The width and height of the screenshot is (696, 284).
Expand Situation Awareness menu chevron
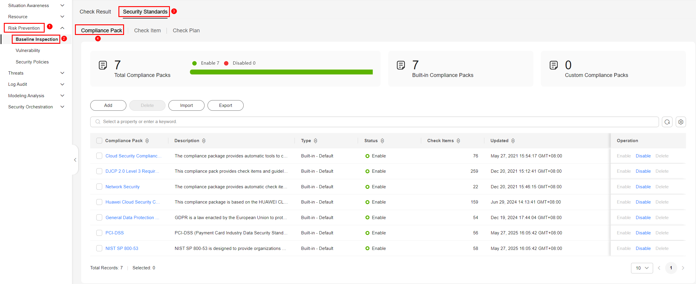pyautogui.click(x=62, y=6)
